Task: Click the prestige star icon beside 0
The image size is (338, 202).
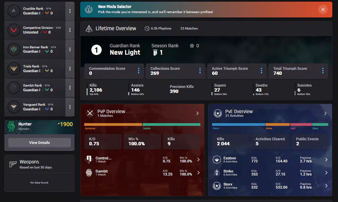Action: [192, 46]
